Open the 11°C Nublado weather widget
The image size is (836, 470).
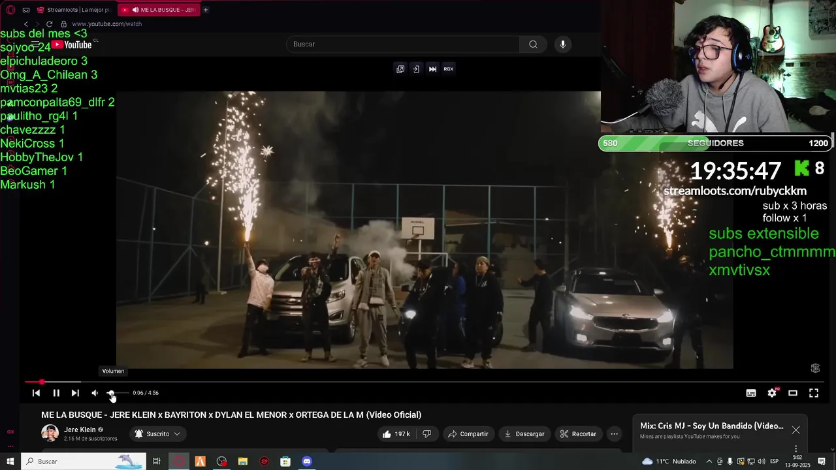pos(669,462)
